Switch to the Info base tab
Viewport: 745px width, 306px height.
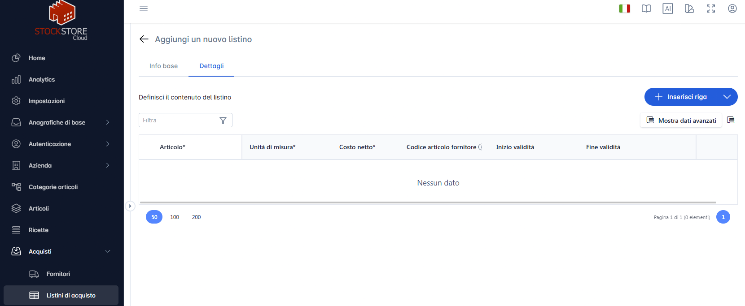[x=163, y=66]
